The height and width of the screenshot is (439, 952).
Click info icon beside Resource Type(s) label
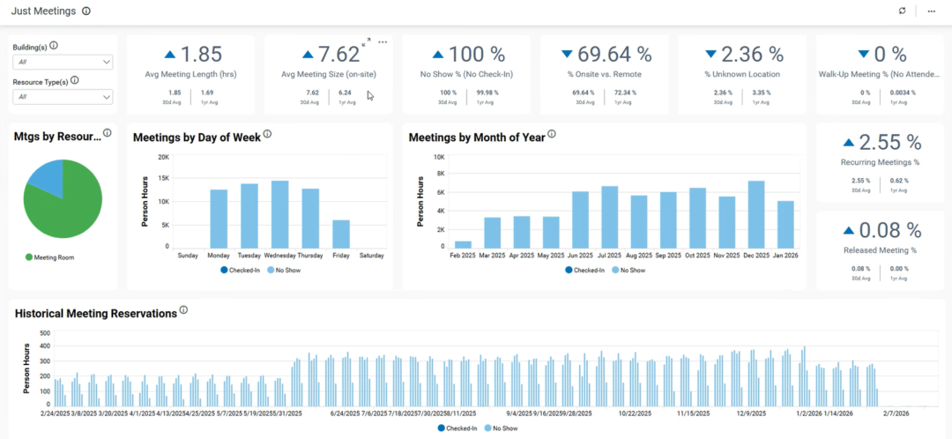74,80
